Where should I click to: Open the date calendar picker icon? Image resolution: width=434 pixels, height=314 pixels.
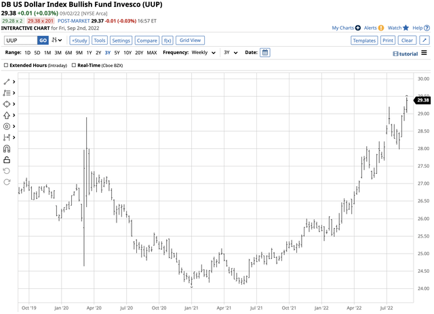(265, 53)
